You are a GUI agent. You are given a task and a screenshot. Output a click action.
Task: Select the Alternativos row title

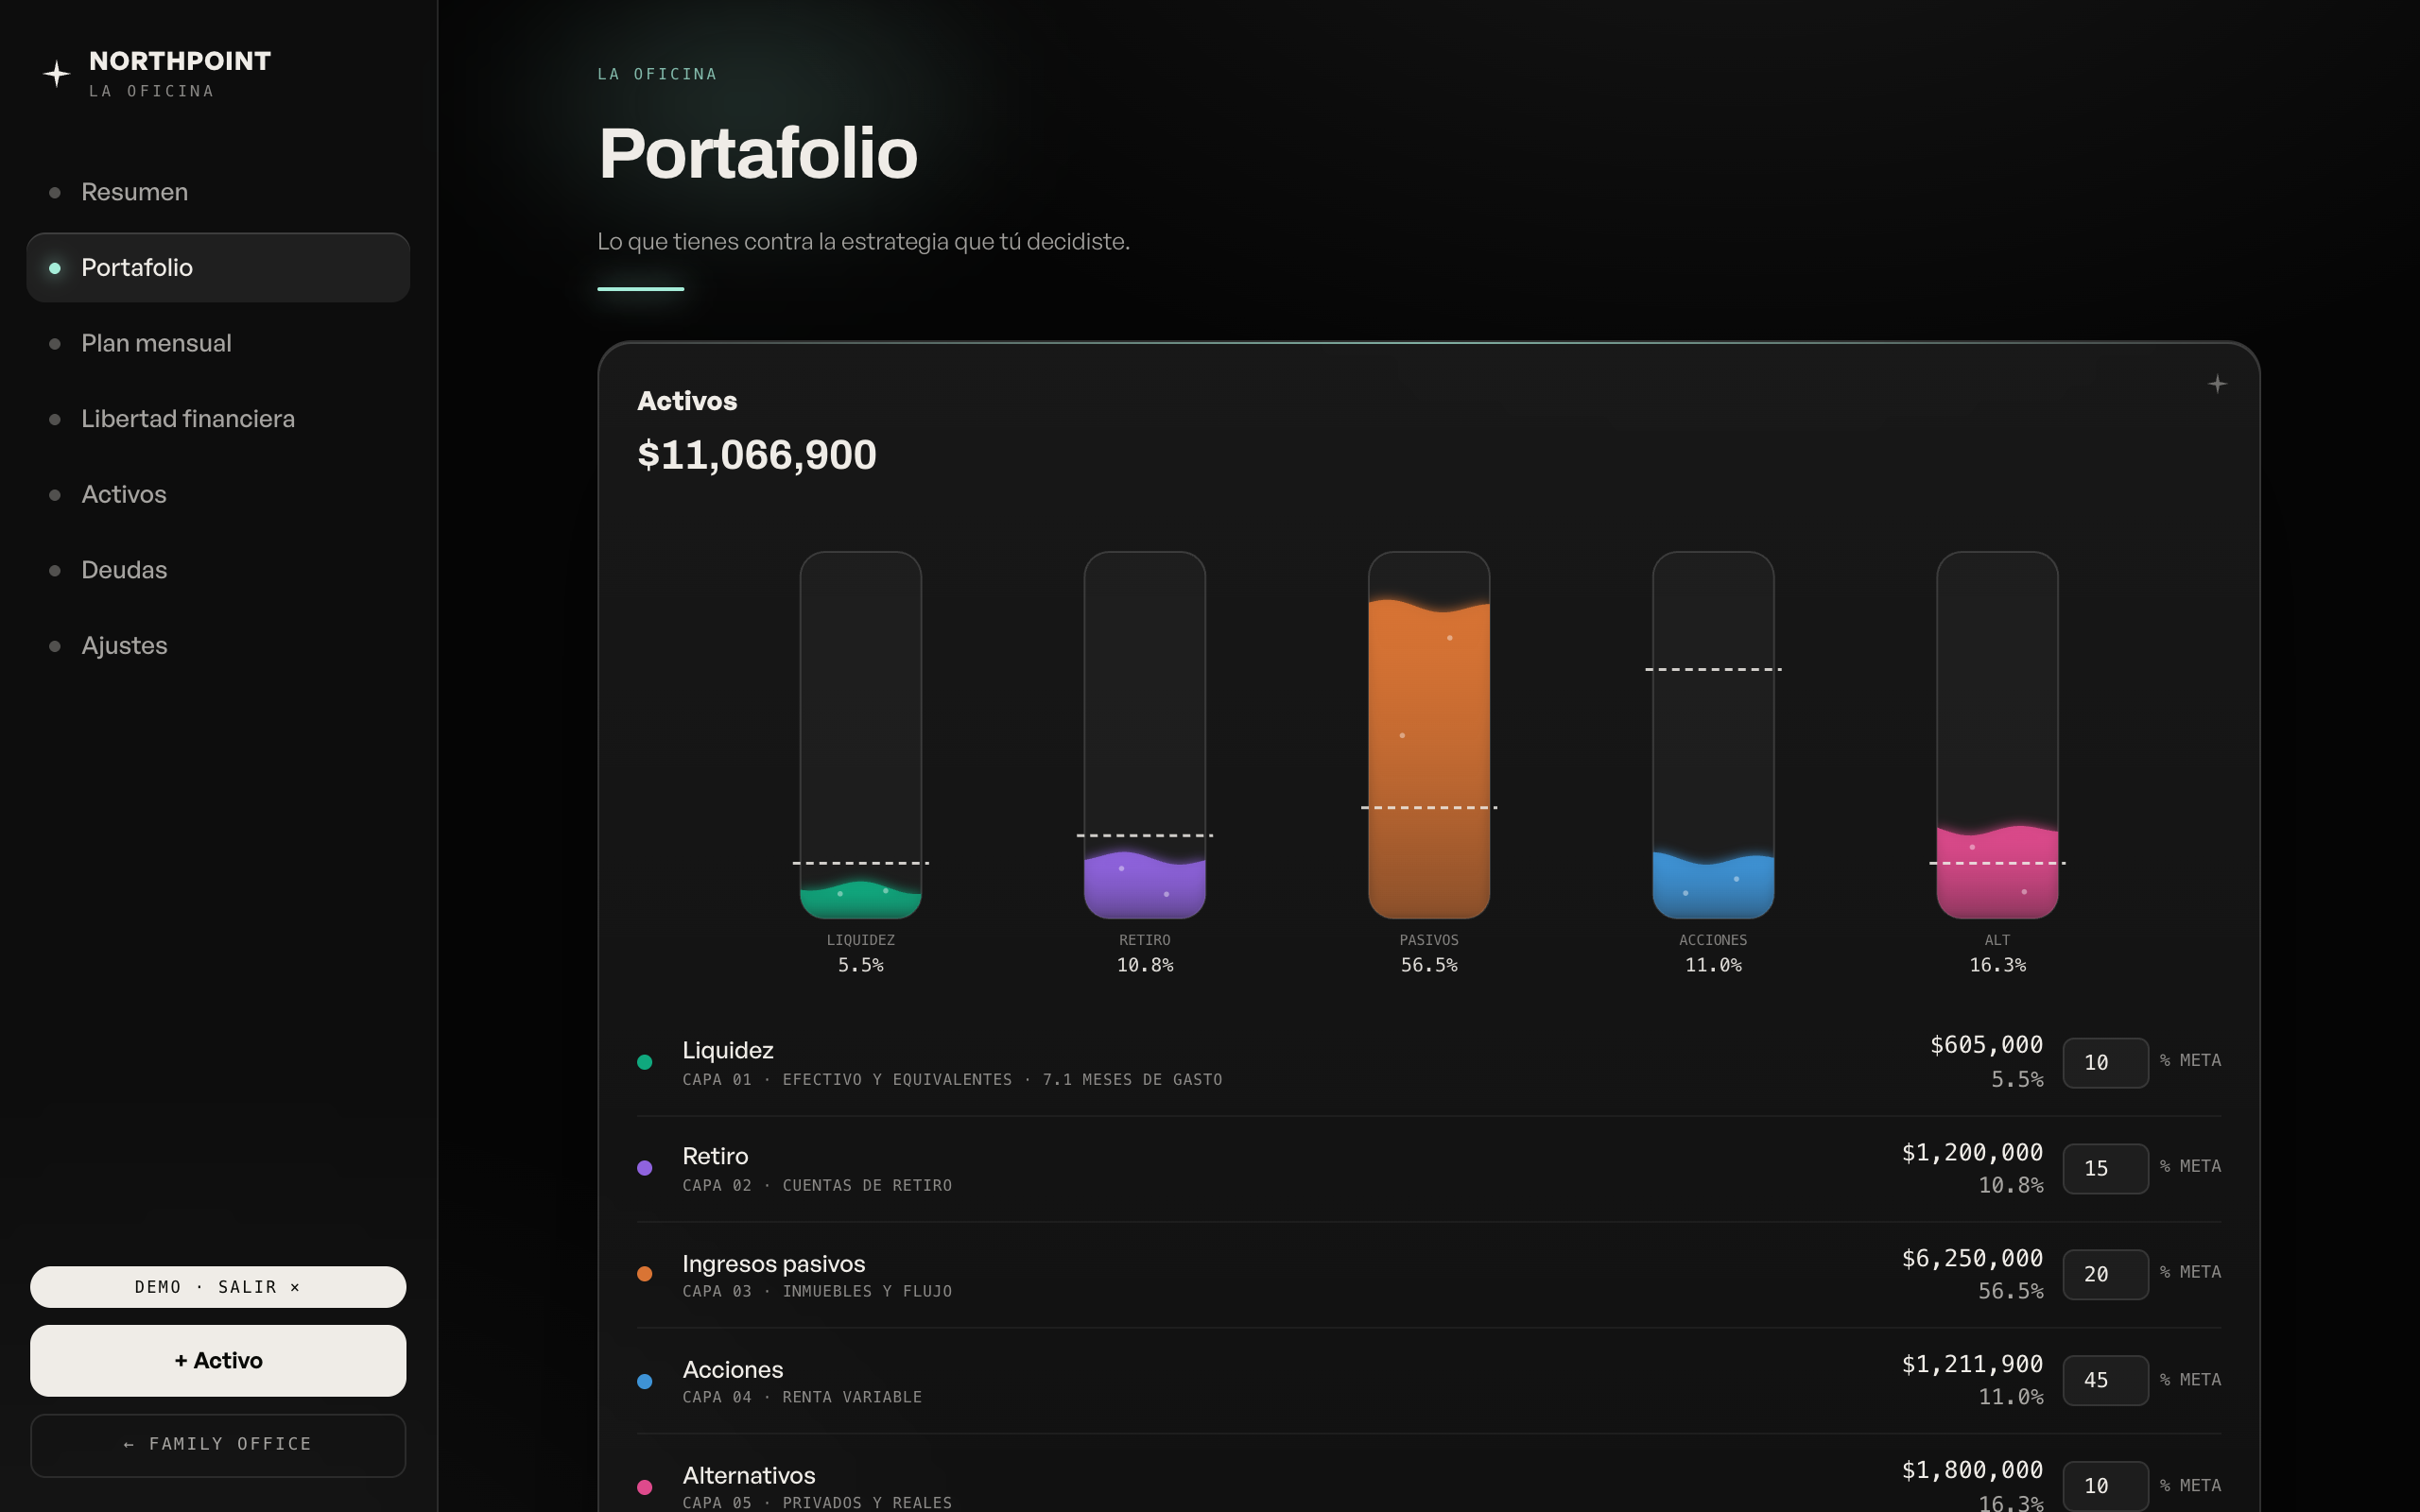pyautogui.click(x=749, y=1476)
